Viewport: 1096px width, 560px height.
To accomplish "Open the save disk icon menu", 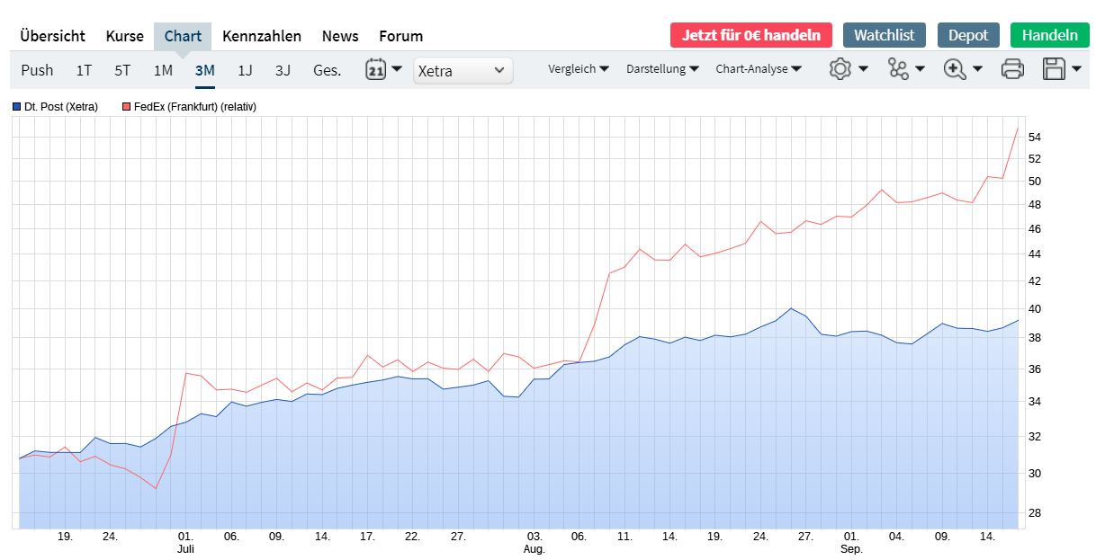I will coord(1062,69).
